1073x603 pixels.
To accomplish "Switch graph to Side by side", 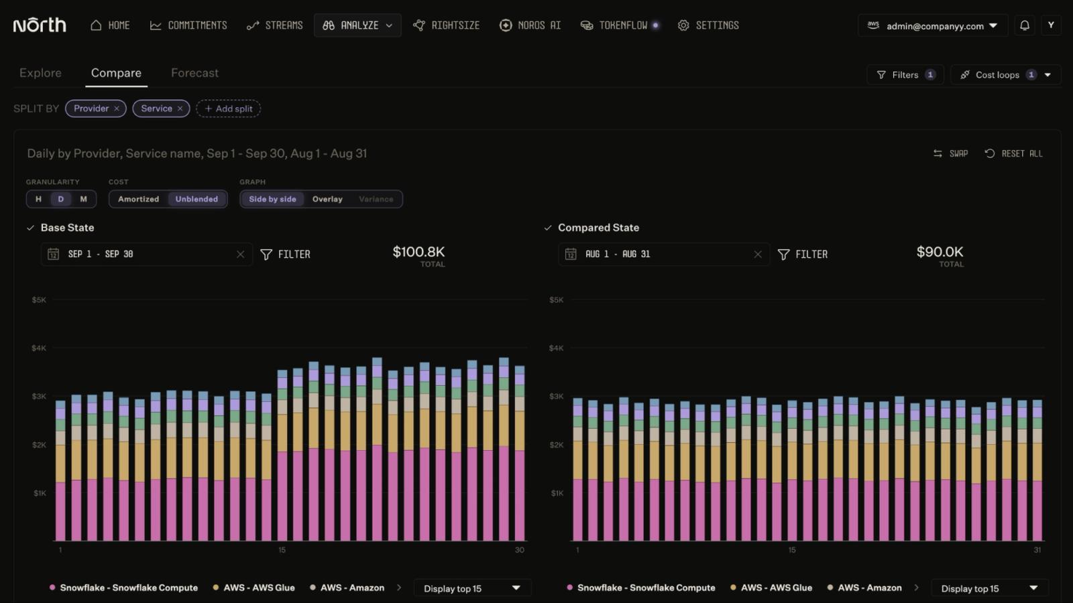I will [x=272, y=199].
